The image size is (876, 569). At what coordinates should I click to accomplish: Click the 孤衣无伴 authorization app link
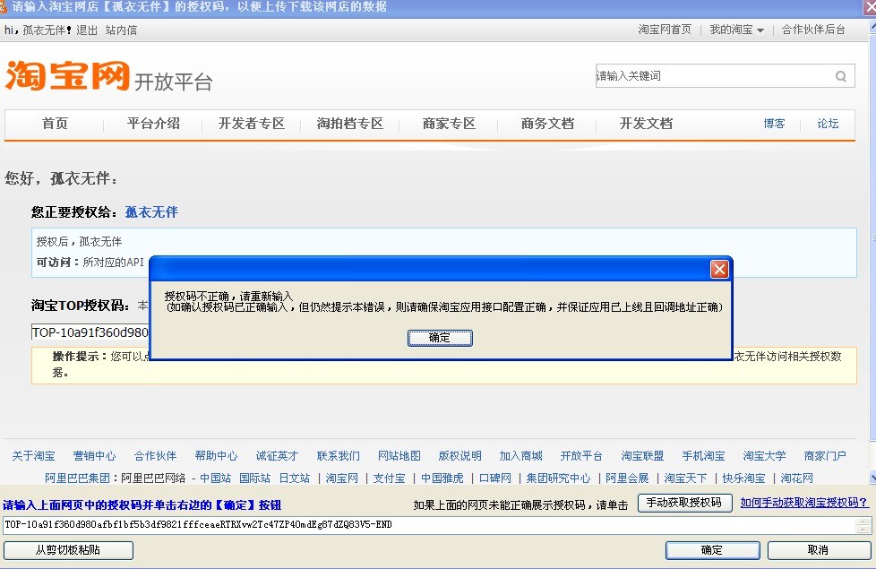coord(151,211)
